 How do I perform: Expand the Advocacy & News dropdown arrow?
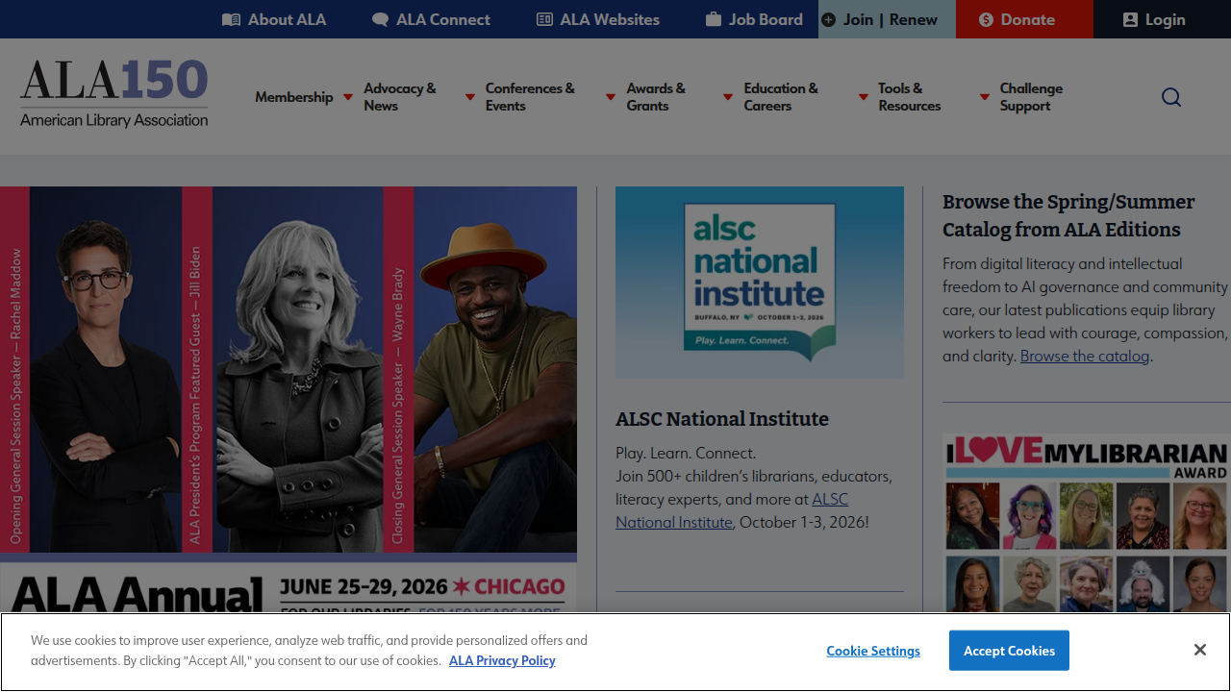[x=470, y=97]
